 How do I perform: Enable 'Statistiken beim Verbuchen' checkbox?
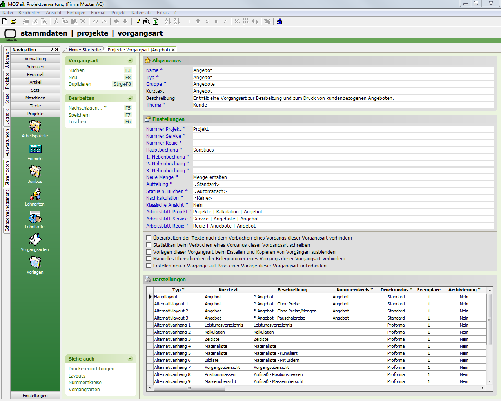149,245
